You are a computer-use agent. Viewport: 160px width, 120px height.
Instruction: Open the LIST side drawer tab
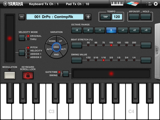coord(157,51)
